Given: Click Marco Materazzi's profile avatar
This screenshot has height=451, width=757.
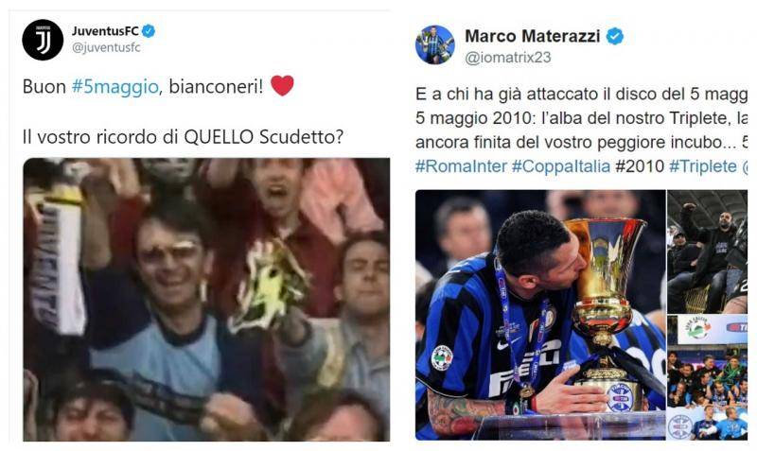Looking at the screenshot, I should [435, 44].
